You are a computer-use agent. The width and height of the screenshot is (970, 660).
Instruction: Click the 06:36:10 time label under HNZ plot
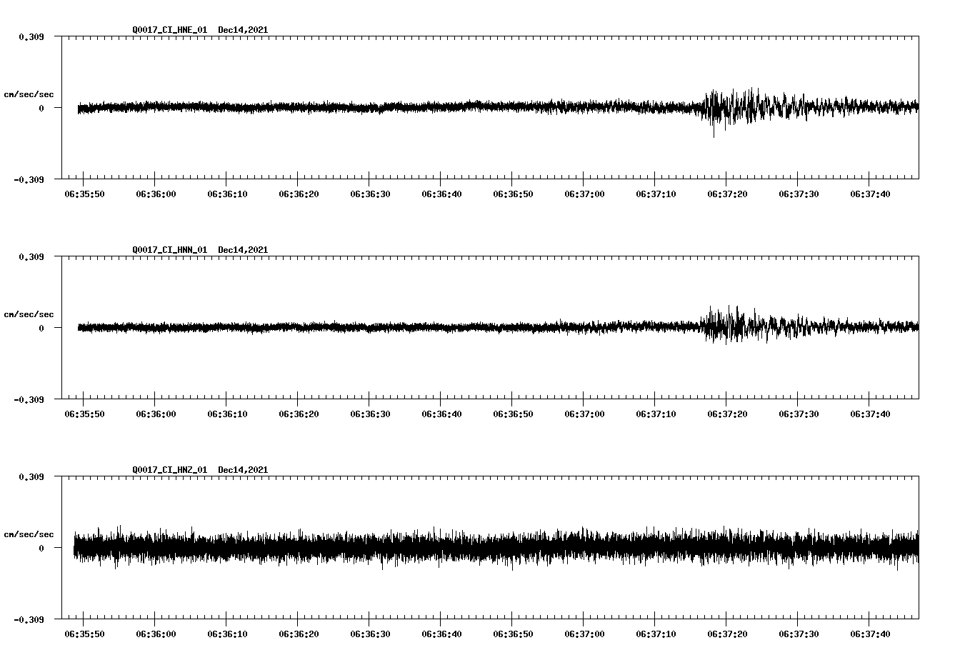pyautogui.click(x=227, y=634)
